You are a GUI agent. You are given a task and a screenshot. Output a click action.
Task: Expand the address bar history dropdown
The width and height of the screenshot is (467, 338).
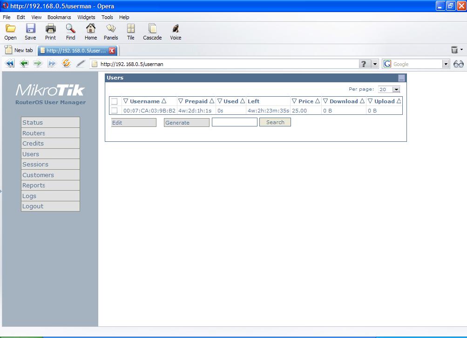(x=375, y=64)
